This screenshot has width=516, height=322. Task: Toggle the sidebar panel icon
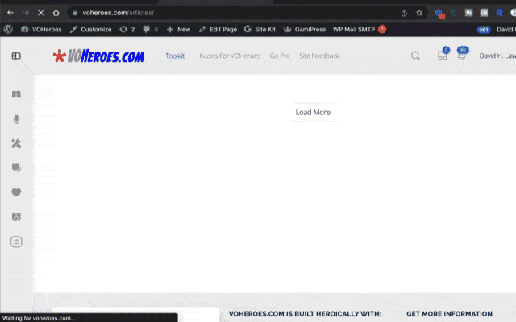tap(16, 56)
